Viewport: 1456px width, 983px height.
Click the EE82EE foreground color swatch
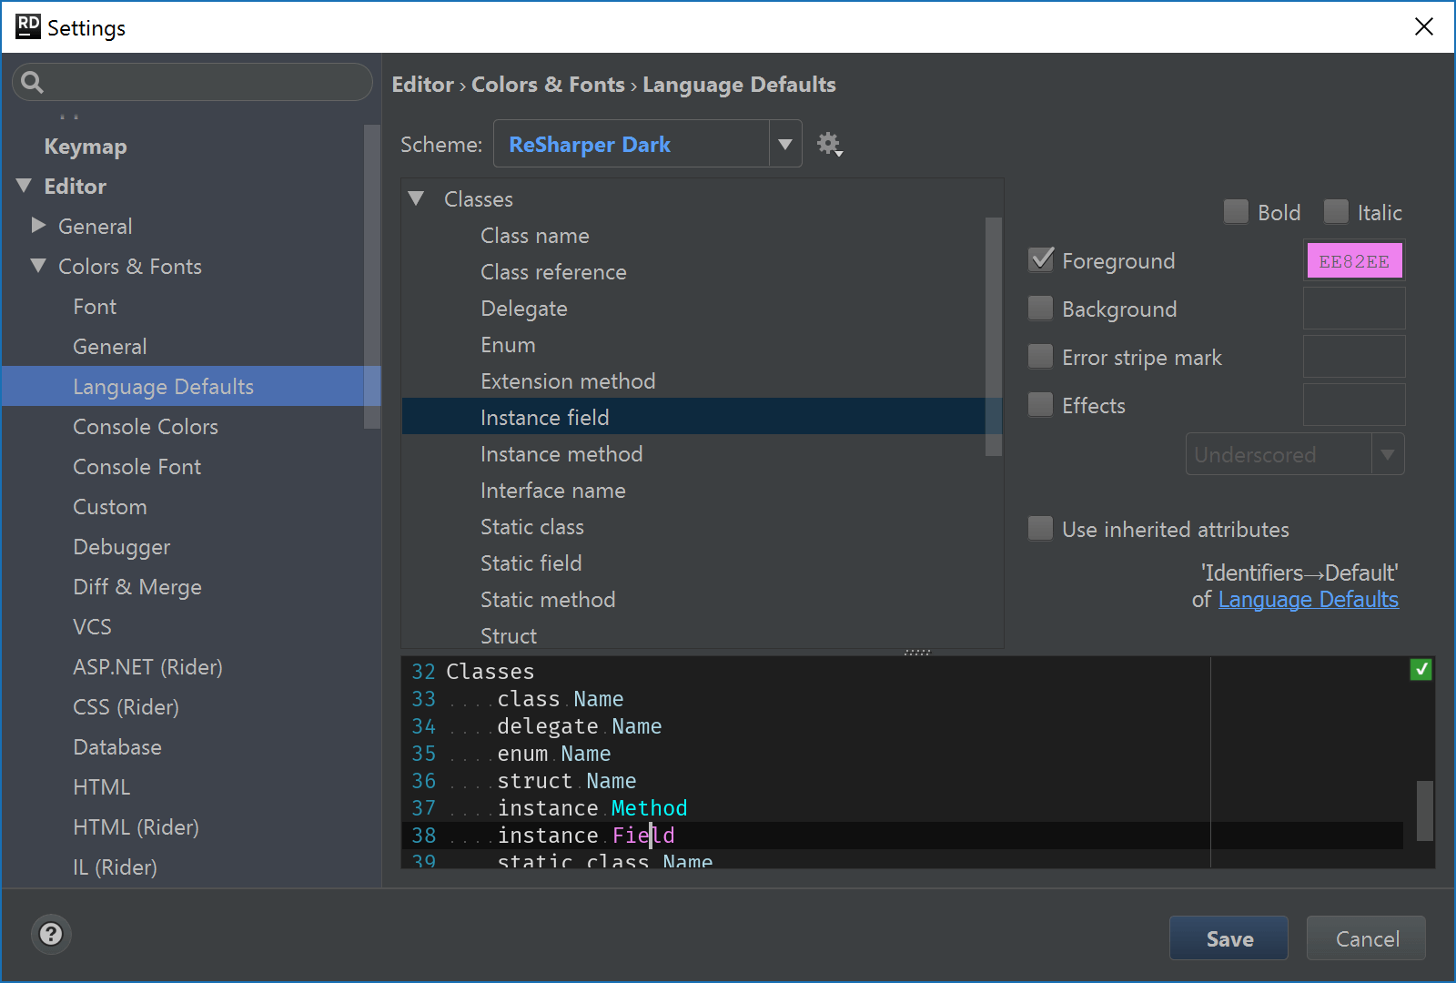click(x=1354, y=261)
